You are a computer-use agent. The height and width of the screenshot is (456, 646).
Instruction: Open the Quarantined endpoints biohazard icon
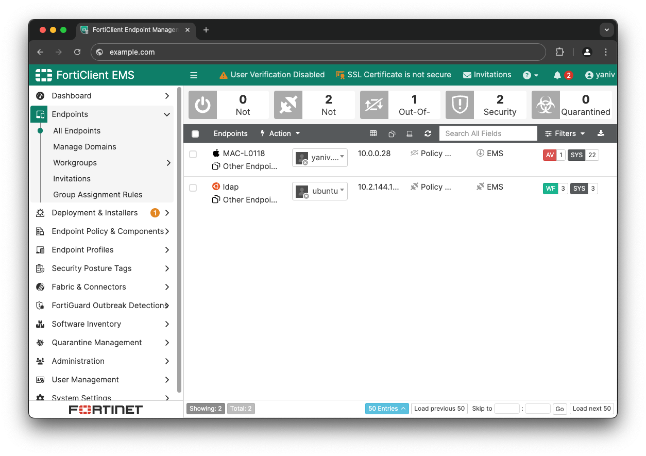point(545,105)
